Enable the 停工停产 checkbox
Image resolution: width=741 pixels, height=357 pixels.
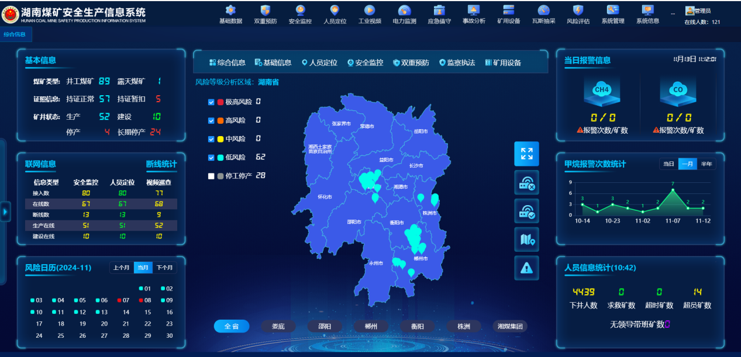212,176
